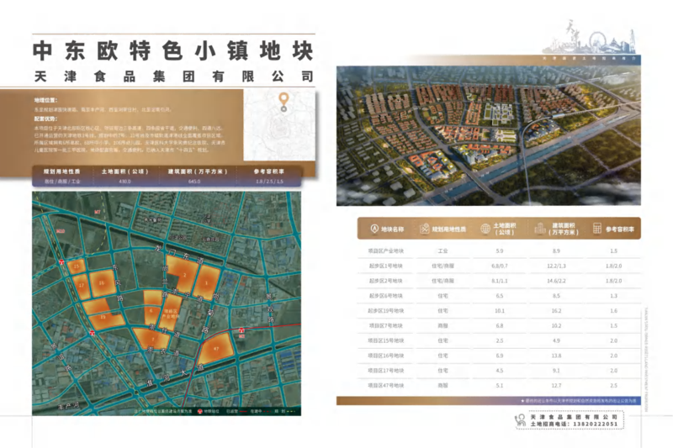Click the M10 line label on the map
This screenshot has height=448, width=673.
pos(61,230)
